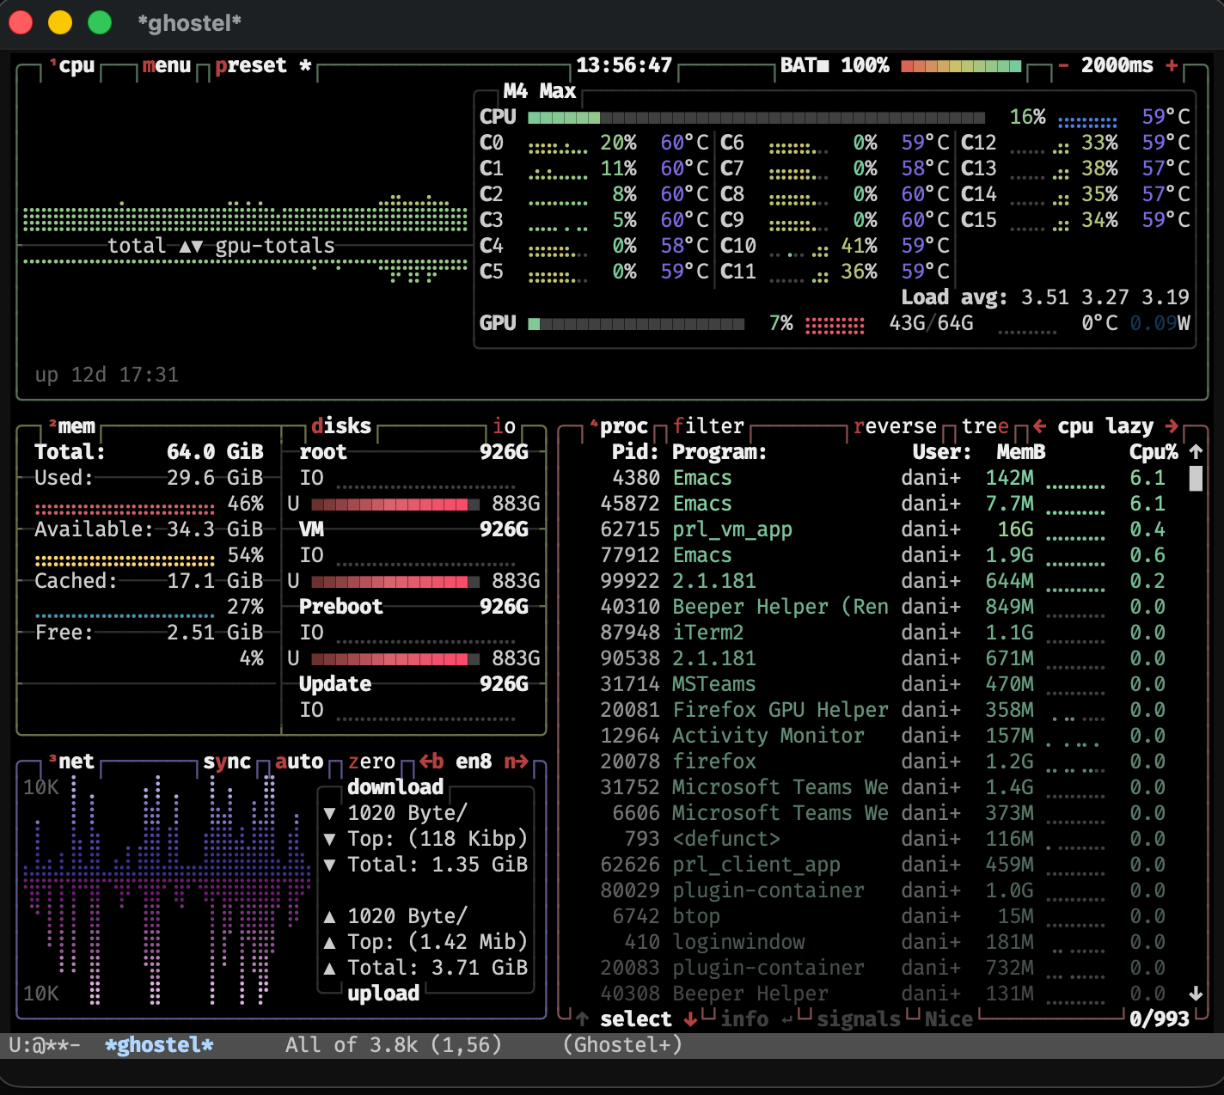Select the Activity Monitor process row

coord(883,736)
